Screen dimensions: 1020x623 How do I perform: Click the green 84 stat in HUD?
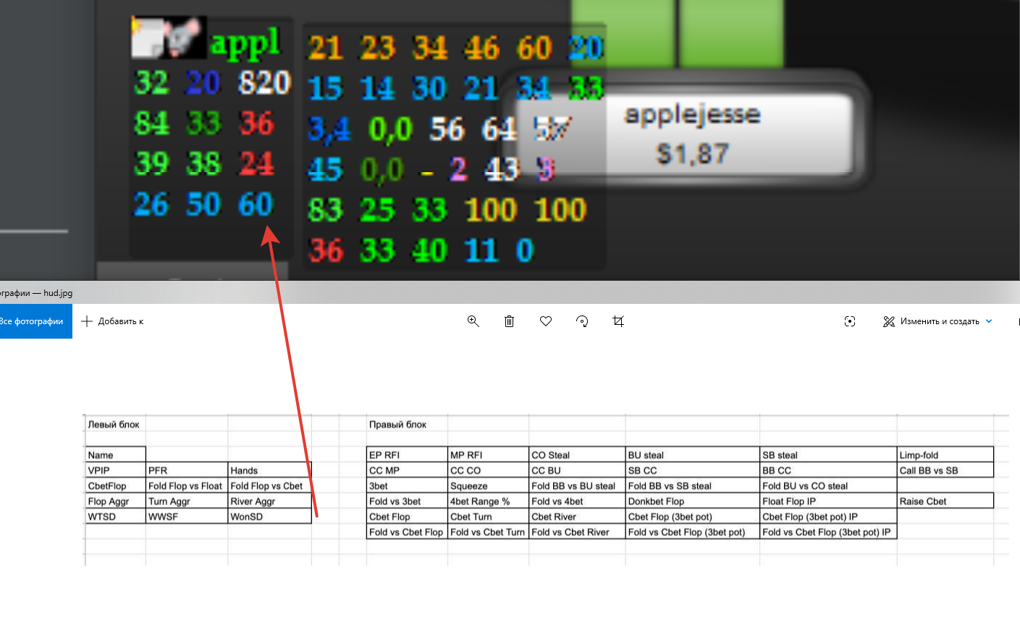point(152,124)
